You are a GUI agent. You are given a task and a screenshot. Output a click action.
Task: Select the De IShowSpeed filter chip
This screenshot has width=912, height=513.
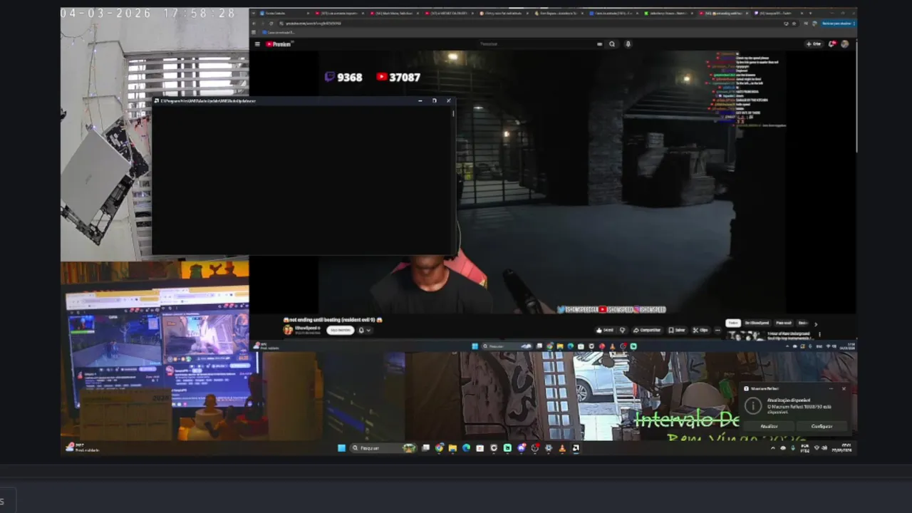[x=757, y=323]
